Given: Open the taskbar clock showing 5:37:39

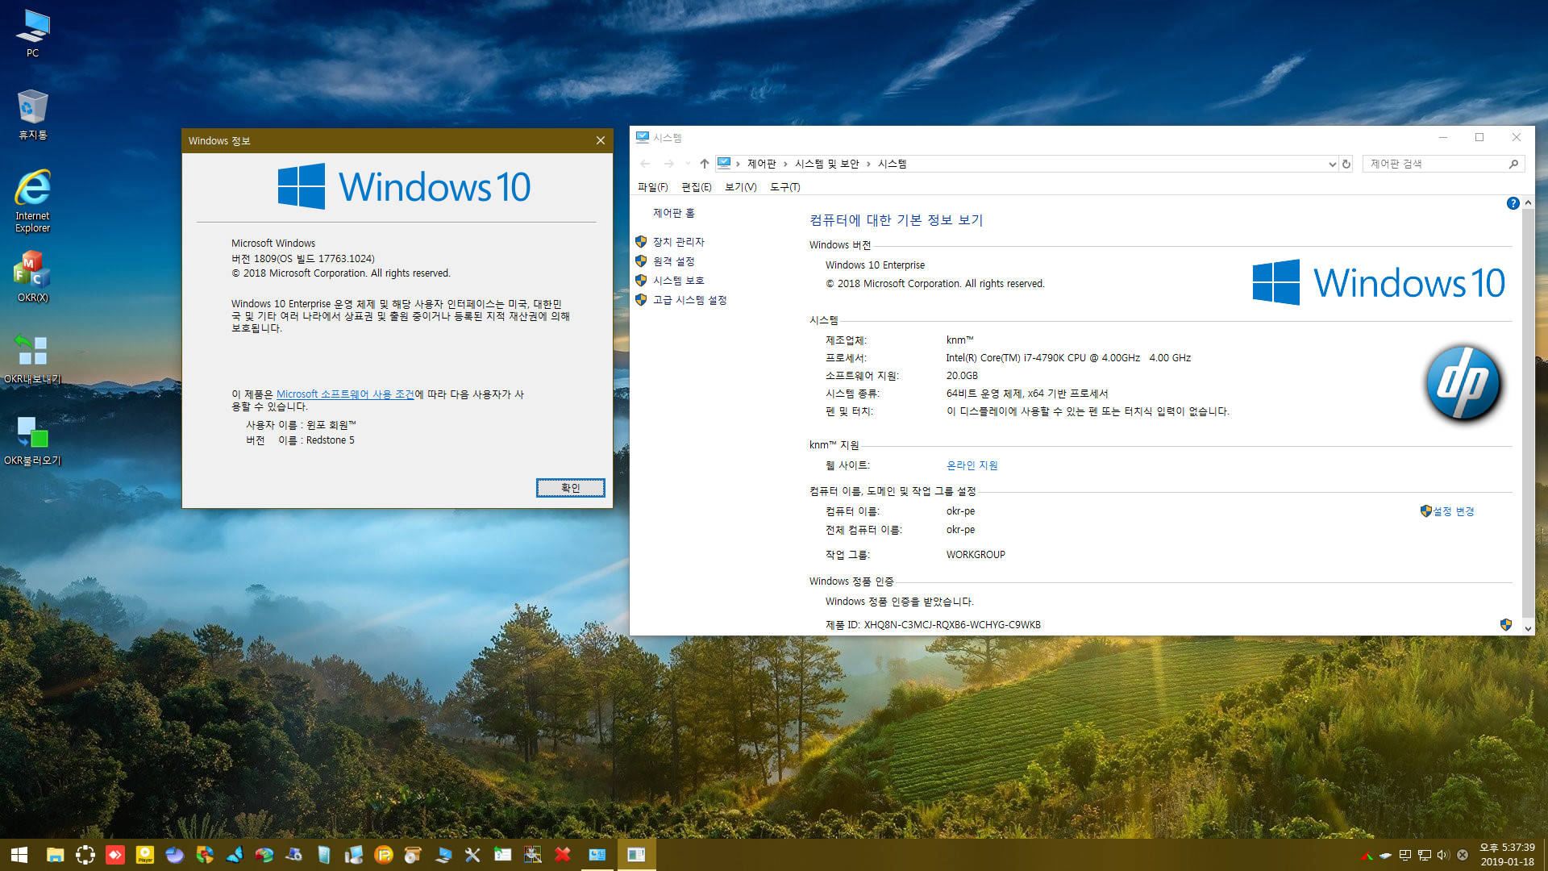Looking at the screenshot, I should [1506, 855].
